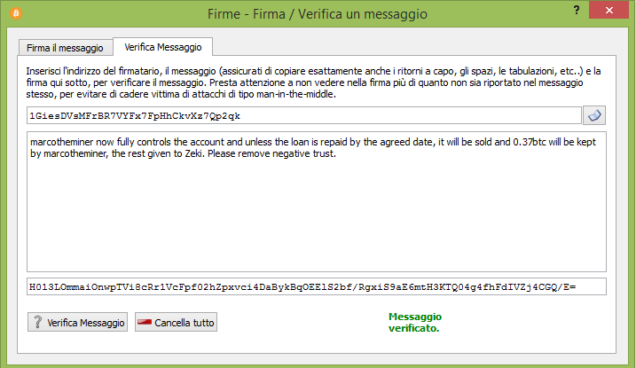Click the window title 'Firme - Firma / Verifica un messaggio'
Screen dimensions: 636x368
tap(318, 14)
